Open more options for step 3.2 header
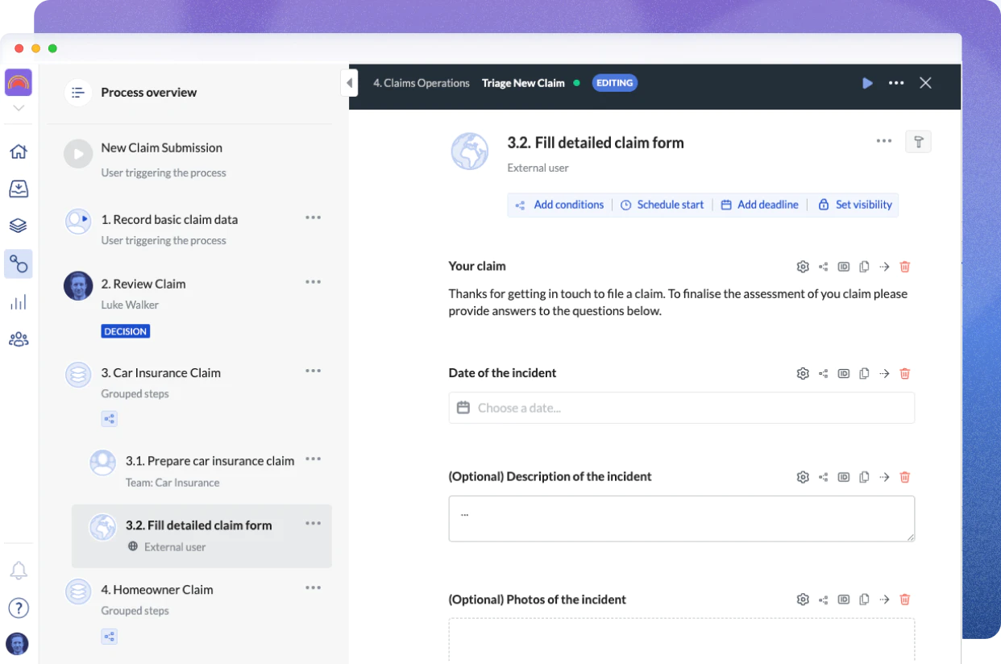This screenshot has height=664, width=1001. [884, 141]
